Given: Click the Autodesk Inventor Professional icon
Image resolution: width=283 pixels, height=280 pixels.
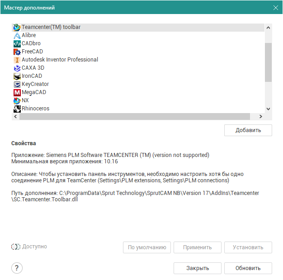Looking at the screenshot, I should point(17,60).
